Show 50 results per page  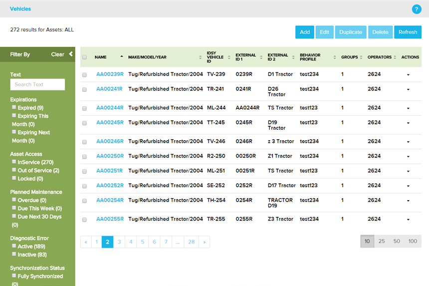[397, 242]
